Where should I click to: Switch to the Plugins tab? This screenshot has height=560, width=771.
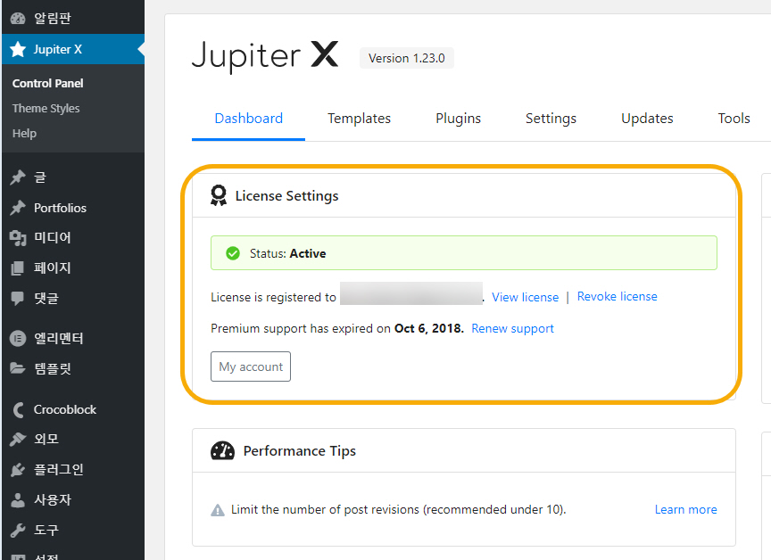[x=459, y=119]
